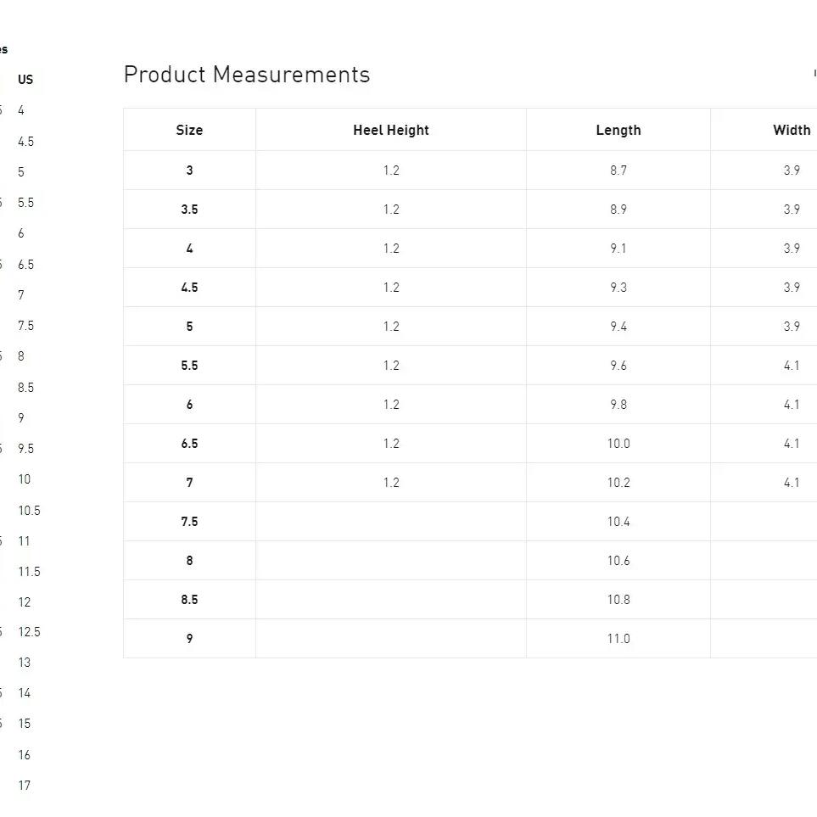
Task: Click the Length column header
Action: click(x=618, y=131)
